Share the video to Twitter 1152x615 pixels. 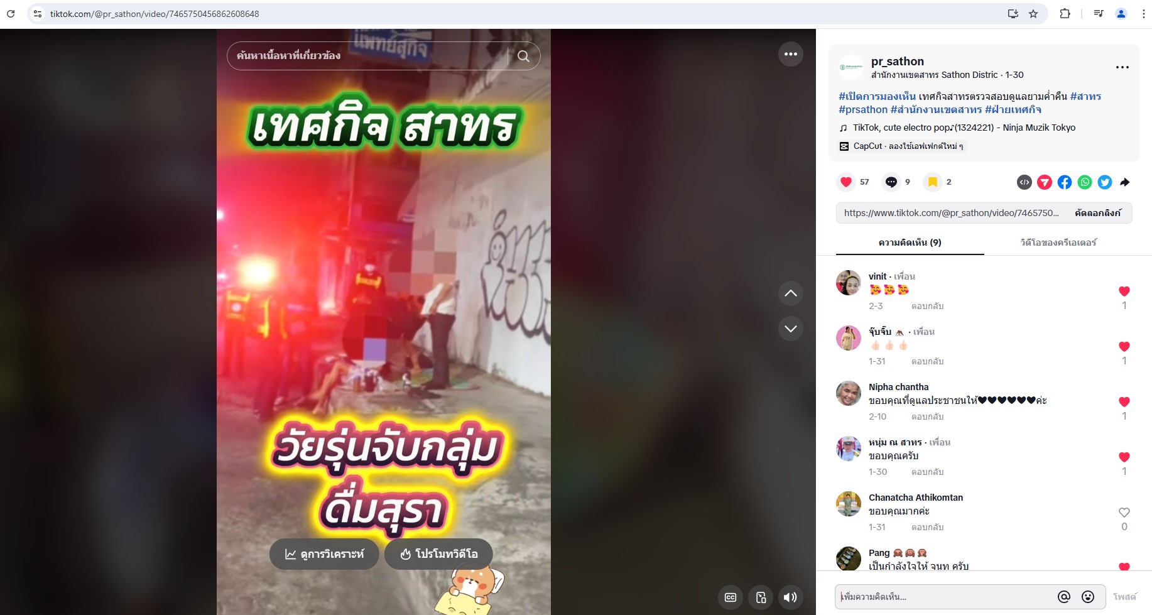pyautogui.click(x=1105, y=182)
